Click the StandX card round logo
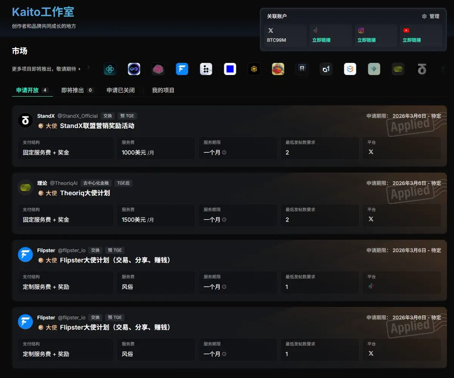 [x=25, y=120]
